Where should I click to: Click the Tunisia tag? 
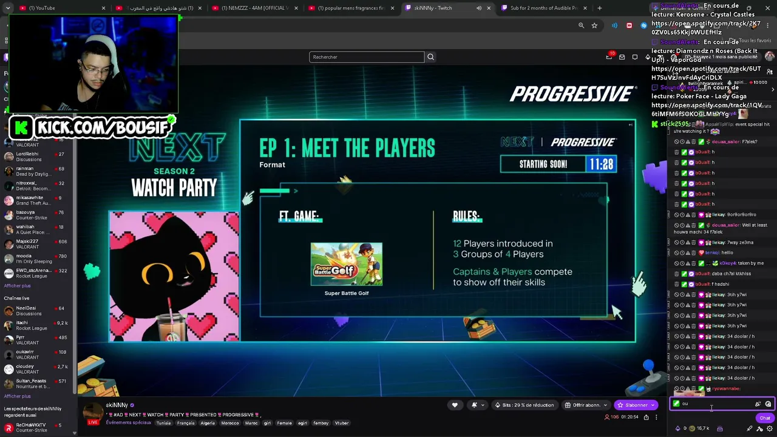tap(163, 423)
